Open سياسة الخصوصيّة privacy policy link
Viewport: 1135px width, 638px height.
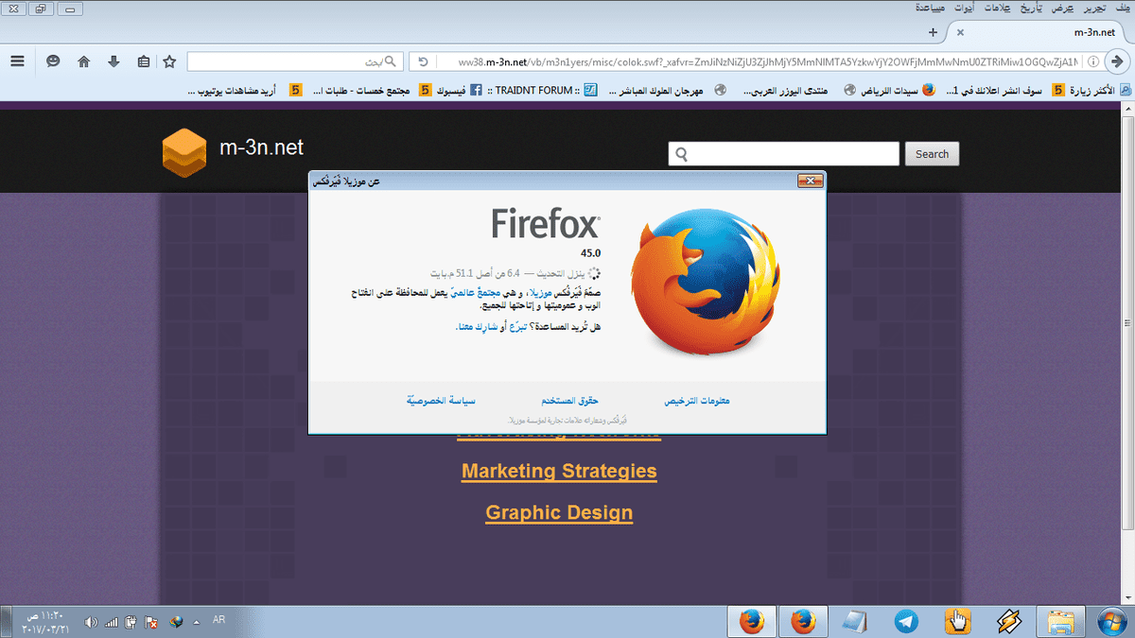(x=441, y=401)
